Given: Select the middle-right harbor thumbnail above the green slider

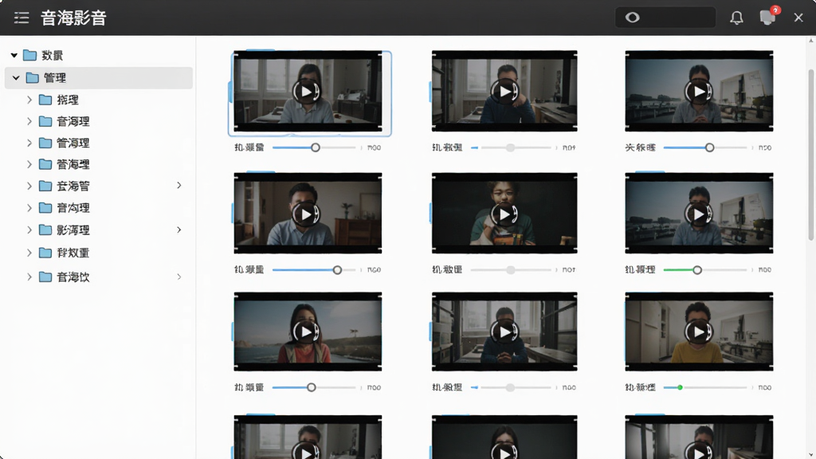Looking at the screenshot, I should click(x=699, y=213).
